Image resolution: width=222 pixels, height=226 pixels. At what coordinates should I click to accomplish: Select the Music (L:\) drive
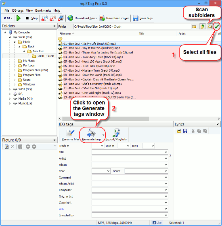pyautogui.click(x=25, y=103)
